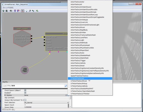Choose ActorFactoryLight from the list
Screen dimensions: 143x112
(90, 40)
